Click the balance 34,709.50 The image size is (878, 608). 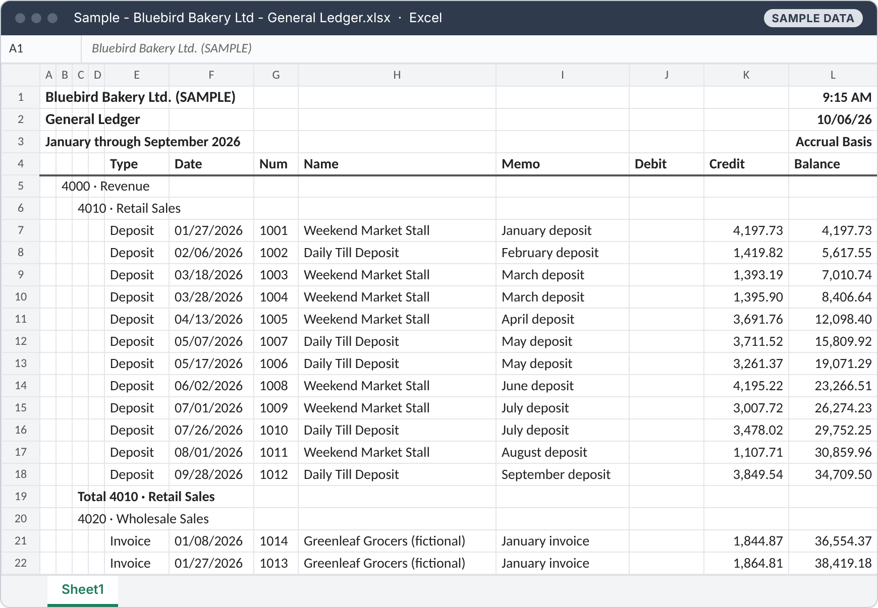[x=833, y=474]
